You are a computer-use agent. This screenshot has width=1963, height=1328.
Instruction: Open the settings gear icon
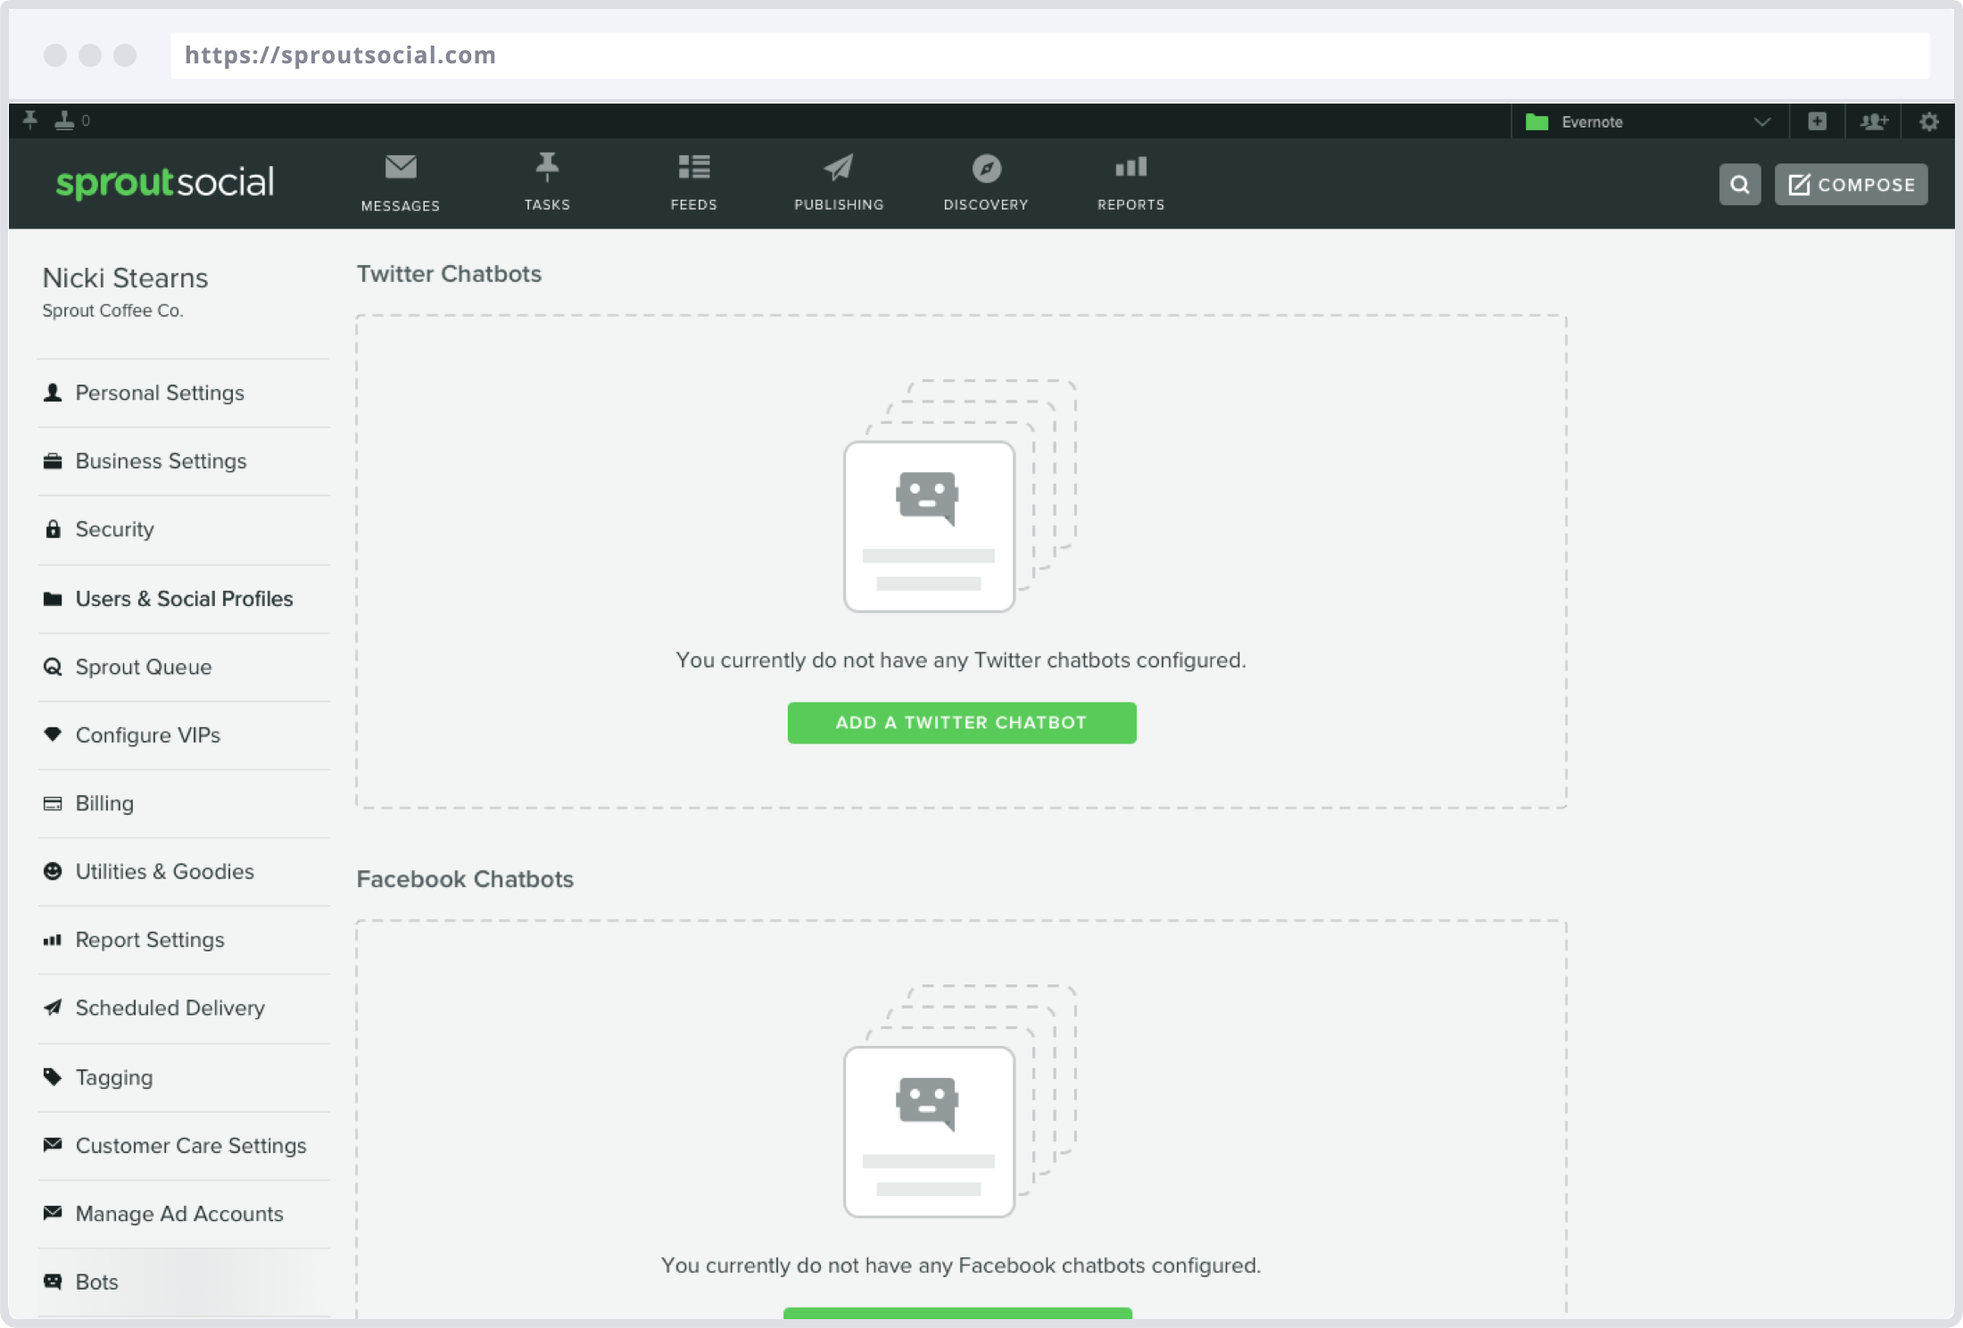click(x=1929, y=121)
